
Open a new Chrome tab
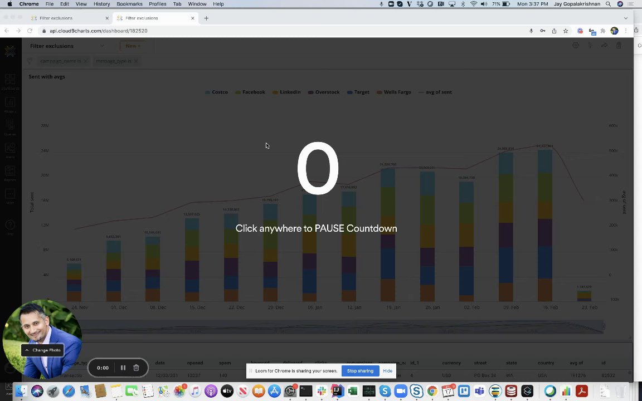coord(206,18)
